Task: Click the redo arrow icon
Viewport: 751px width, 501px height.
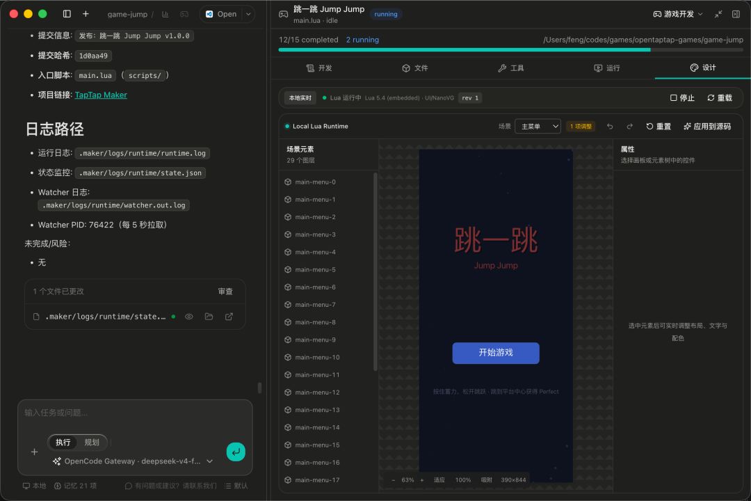Action: [630, 126]
